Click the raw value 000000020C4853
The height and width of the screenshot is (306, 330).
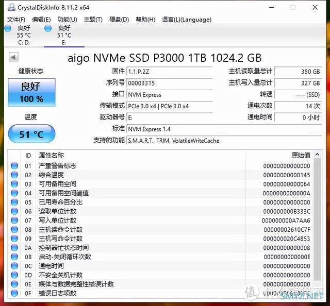[x=287, y=239]
